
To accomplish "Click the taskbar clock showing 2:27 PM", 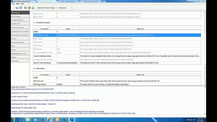I will 200,120.
